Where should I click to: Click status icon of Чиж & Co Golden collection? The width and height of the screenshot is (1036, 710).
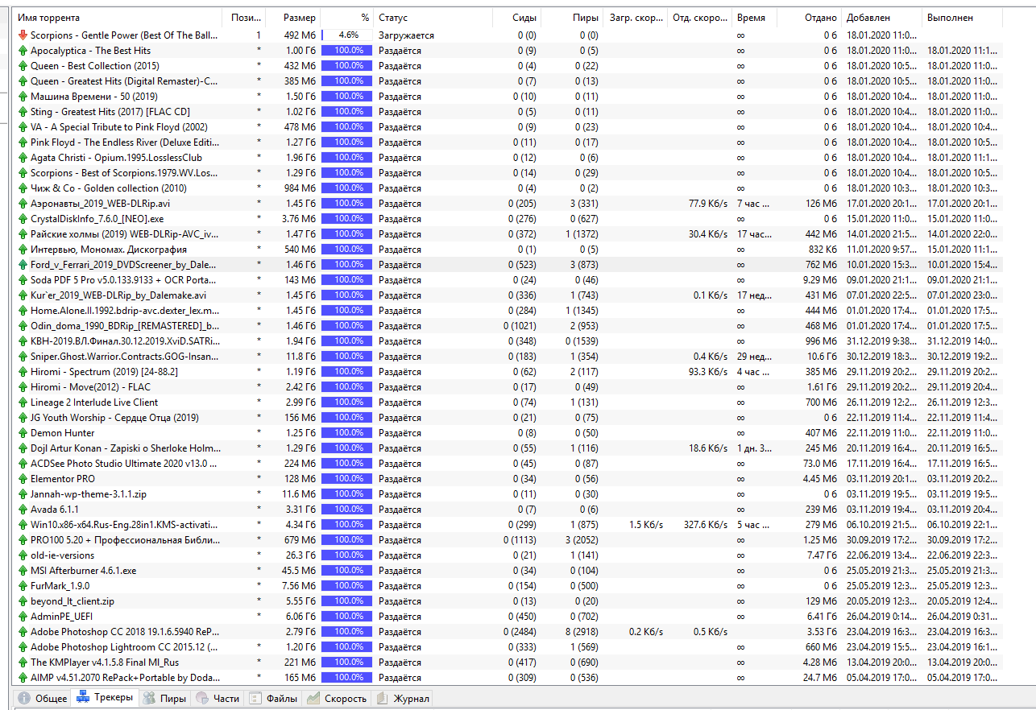[x=23, y=188]
